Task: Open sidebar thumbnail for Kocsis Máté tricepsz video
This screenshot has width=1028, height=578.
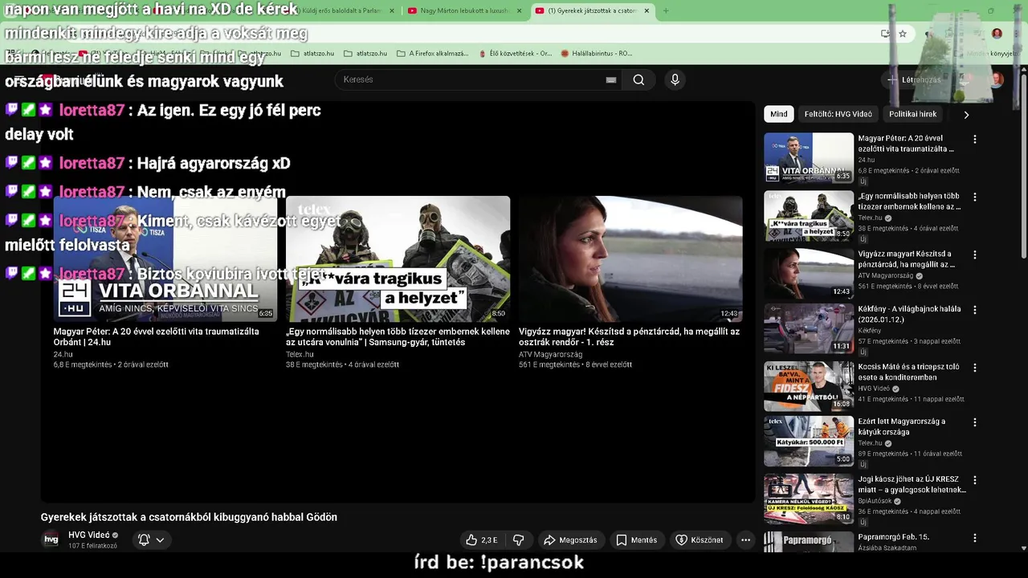Action: tap(809, 386)
